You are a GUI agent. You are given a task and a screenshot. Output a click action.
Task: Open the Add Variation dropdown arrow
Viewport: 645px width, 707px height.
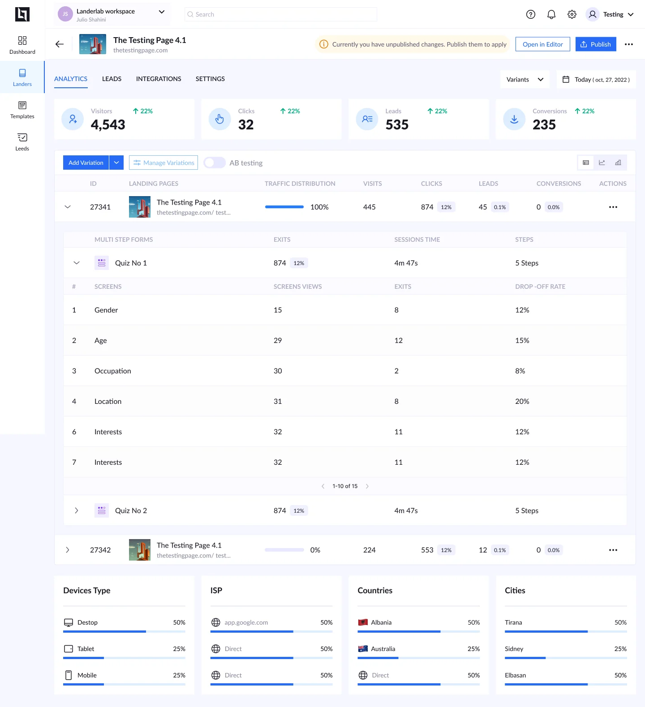(116, 163)
